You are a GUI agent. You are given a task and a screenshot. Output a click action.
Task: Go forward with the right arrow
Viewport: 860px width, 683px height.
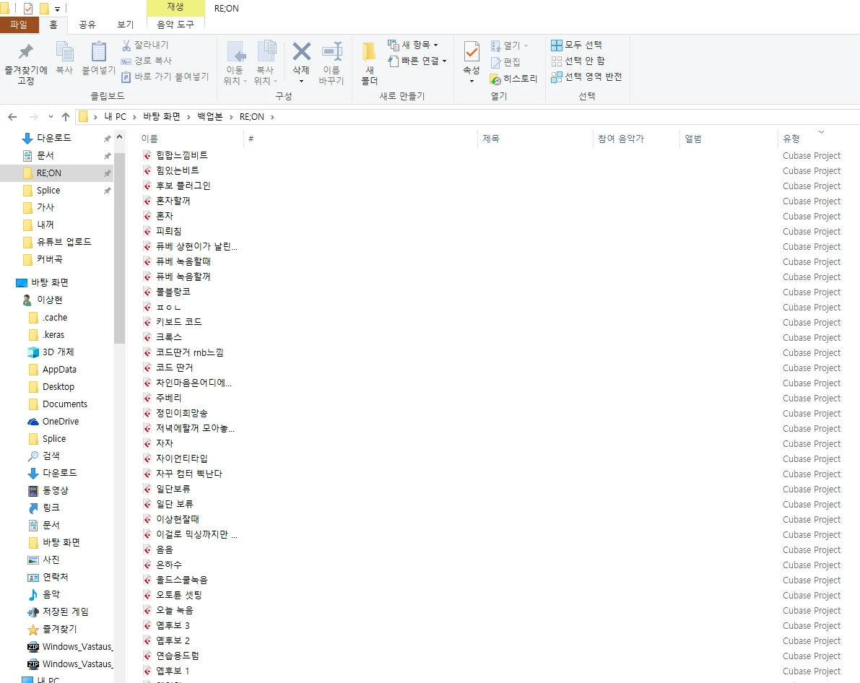(x=34, y=117)
